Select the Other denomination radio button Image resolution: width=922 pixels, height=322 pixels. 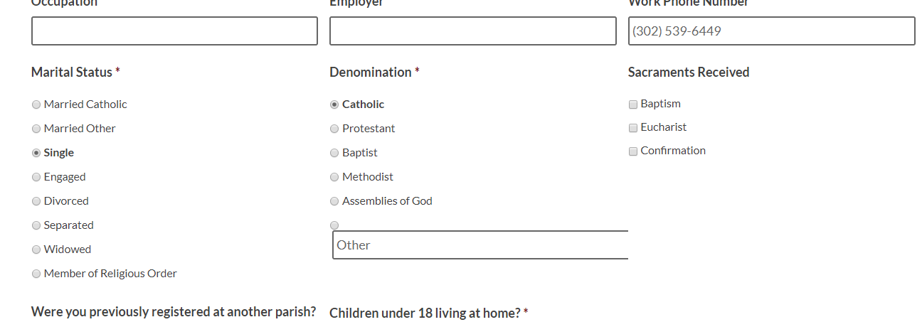[x=334, y=225]
